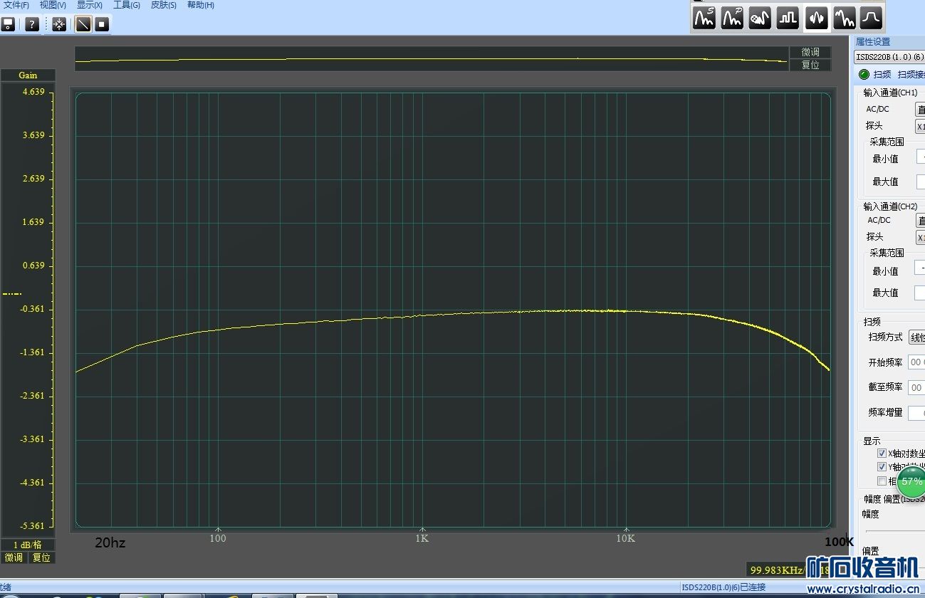The image size is (925, 598).
Task: Open help via question mark icon
Action: coord(31,24)
